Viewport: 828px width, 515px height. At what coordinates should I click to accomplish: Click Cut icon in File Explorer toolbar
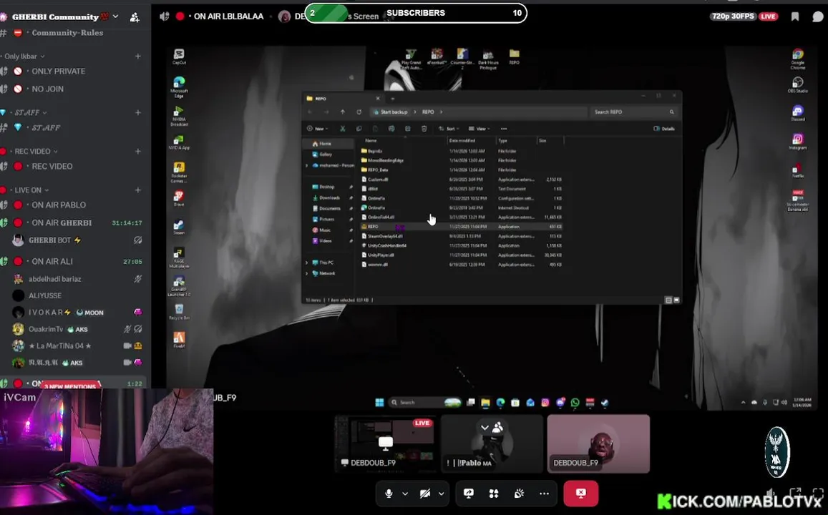(x=342, y=129)
